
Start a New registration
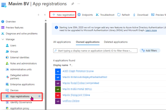pos(64,15)
